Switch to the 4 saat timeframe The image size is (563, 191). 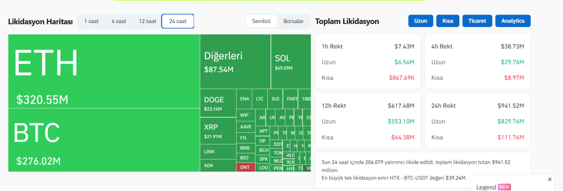[119, 21]
